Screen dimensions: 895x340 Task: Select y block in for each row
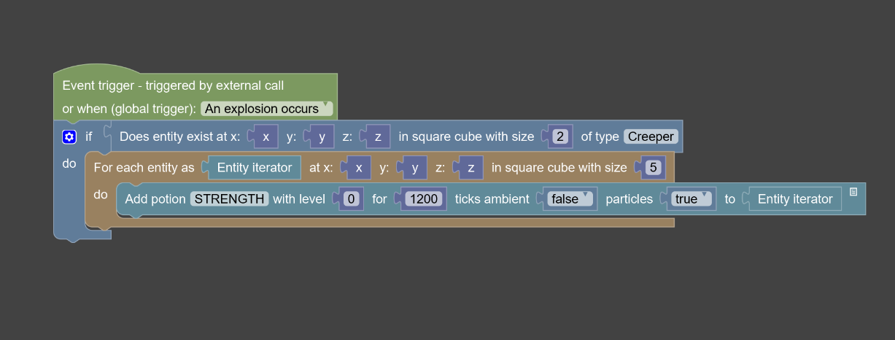pos(414,168)
